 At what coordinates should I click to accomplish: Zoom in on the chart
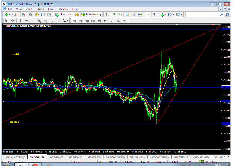127,14
